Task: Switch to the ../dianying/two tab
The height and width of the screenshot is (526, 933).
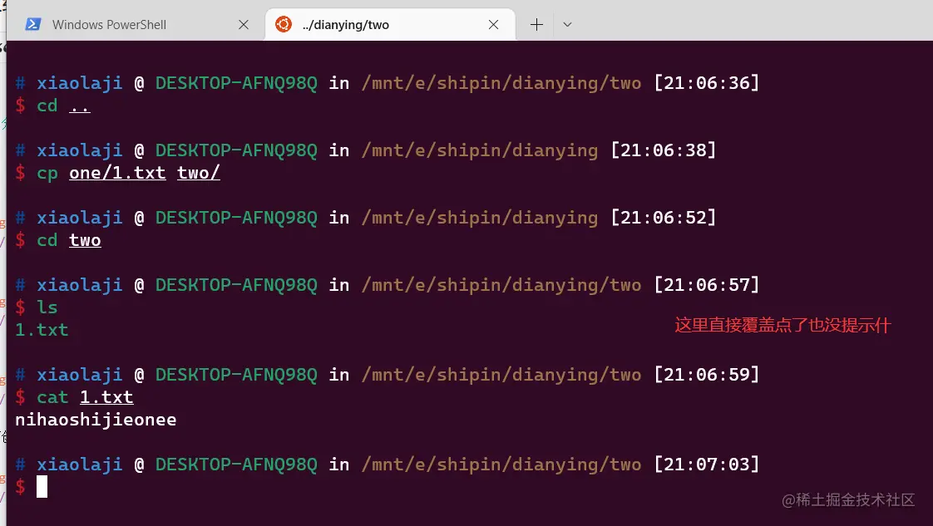Action: [x=390, y=24]
